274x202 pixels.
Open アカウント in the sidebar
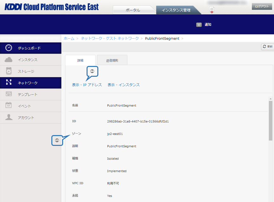30,118
